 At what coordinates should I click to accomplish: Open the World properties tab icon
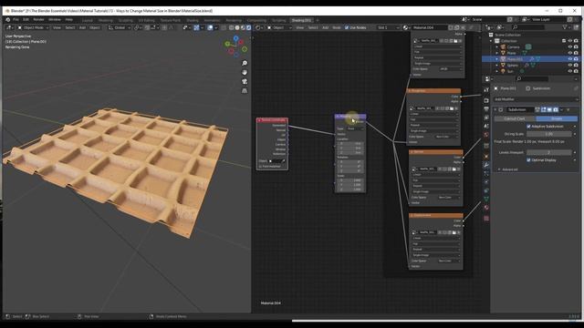pyautogui.click(x=486, y=135)
